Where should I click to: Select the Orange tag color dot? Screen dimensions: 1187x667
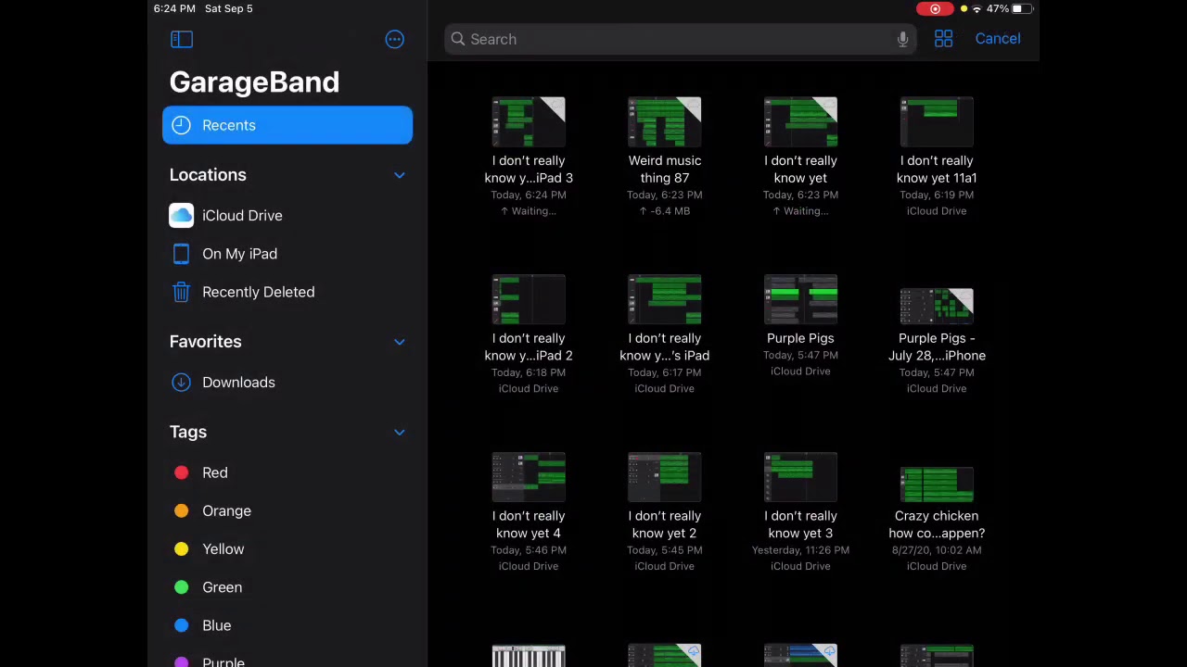coord(181,511)
